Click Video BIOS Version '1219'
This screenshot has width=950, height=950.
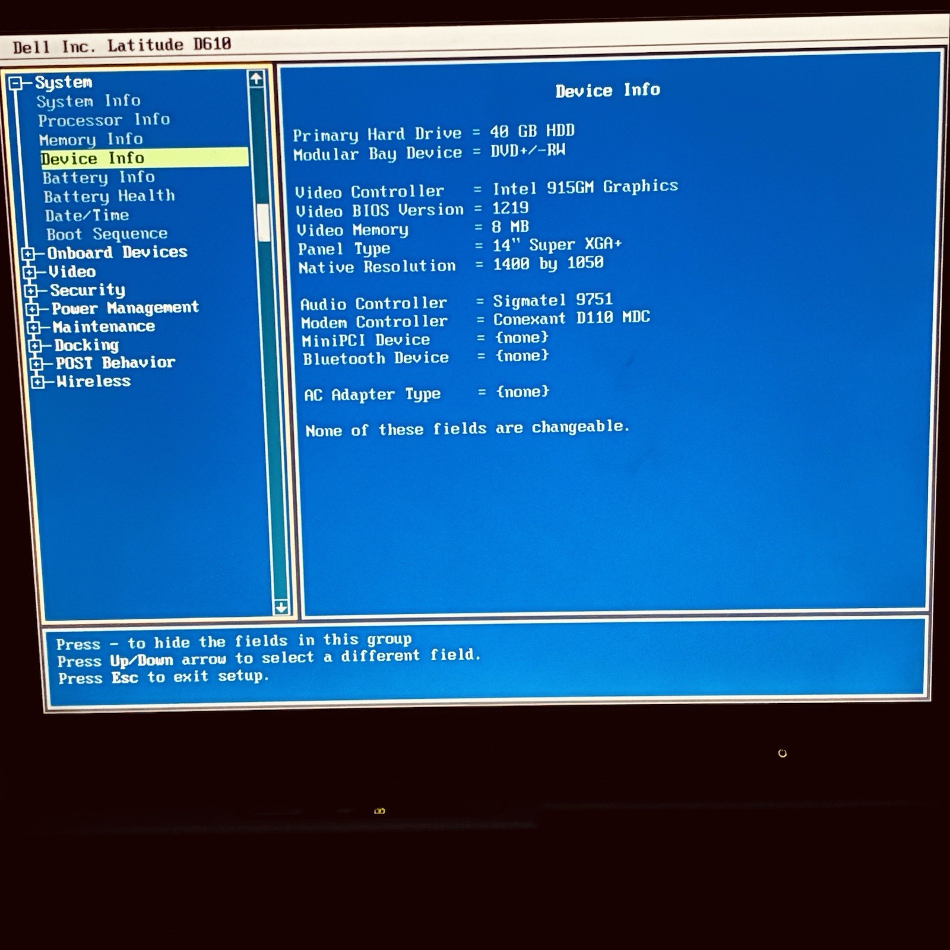click(510, 208)
